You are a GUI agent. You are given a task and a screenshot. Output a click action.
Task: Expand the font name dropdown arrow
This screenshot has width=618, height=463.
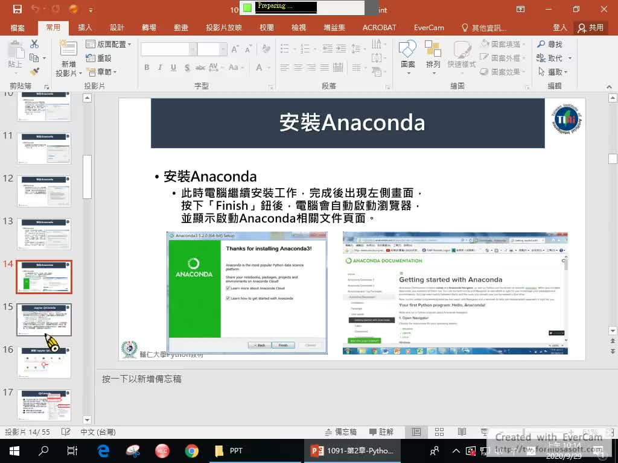[x=193, y=49]
